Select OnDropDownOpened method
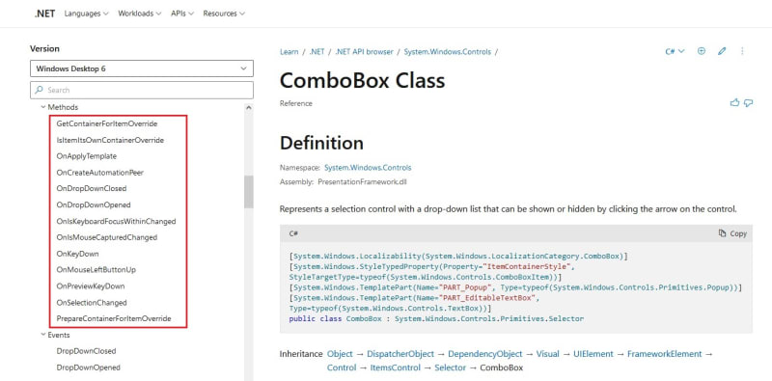 point(94,204)
